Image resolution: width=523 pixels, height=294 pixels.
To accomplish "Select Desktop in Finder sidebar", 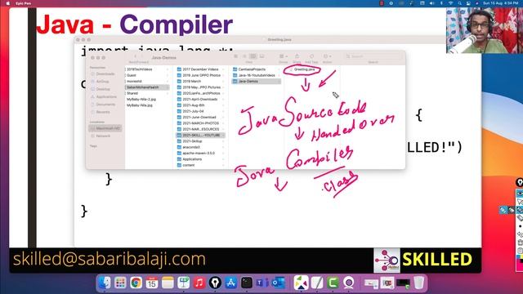I will 103,89.
